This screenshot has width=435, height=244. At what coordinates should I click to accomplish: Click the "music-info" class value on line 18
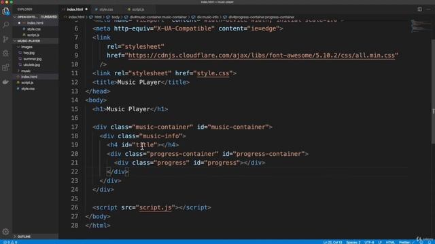pos(160,136)
